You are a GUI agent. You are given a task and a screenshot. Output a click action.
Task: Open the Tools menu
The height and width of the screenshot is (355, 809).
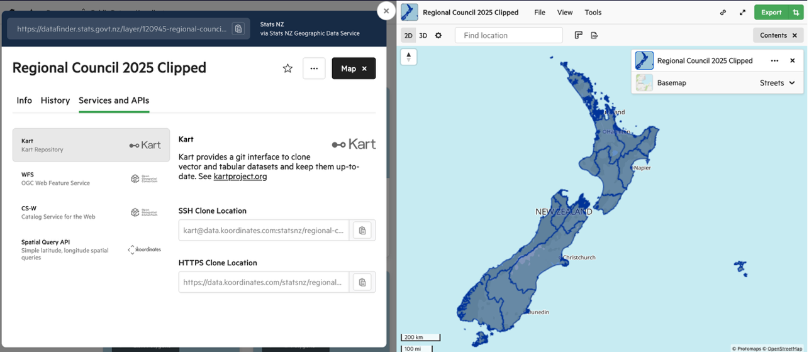tap(593, 13)
